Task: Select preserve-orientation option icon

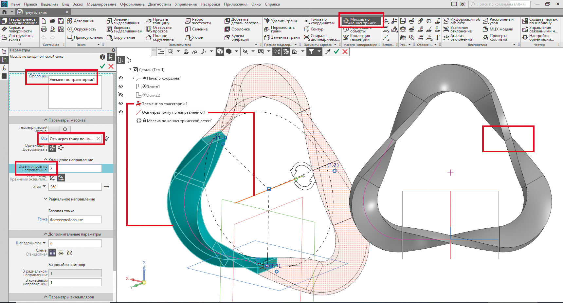Action: click(x=61, y=148)
